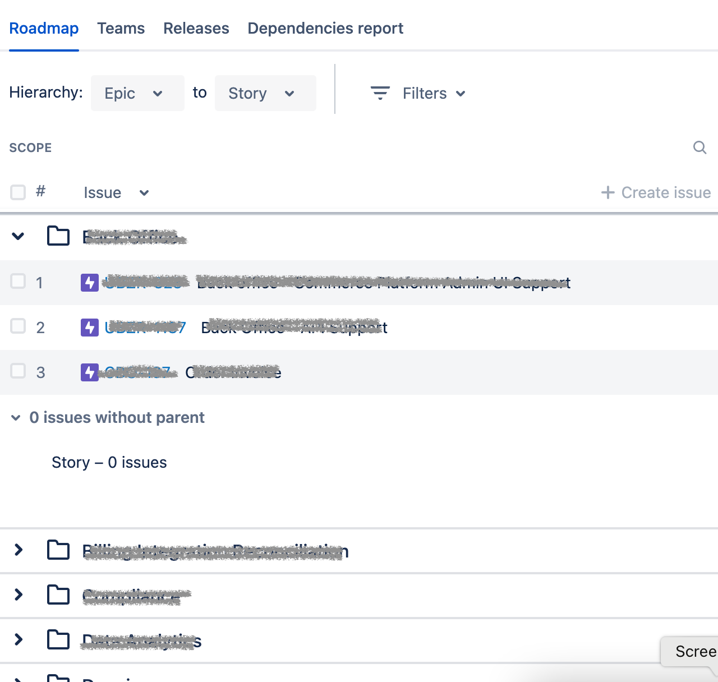The height and width of the screenshot is (682, 718).
Task: Check the select-all checkbox in the header
Action: [18, 192]
